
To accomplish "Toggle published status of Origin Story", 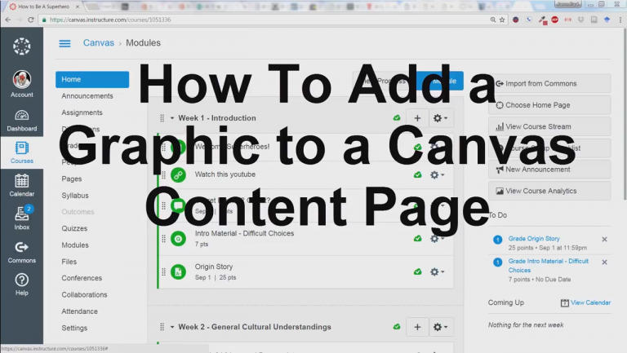I will coord(417,271).
